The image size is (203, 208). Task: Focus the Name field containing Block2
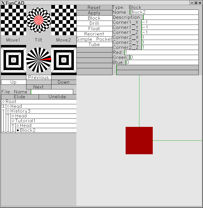pyautogui.click(x=164, y=12)
